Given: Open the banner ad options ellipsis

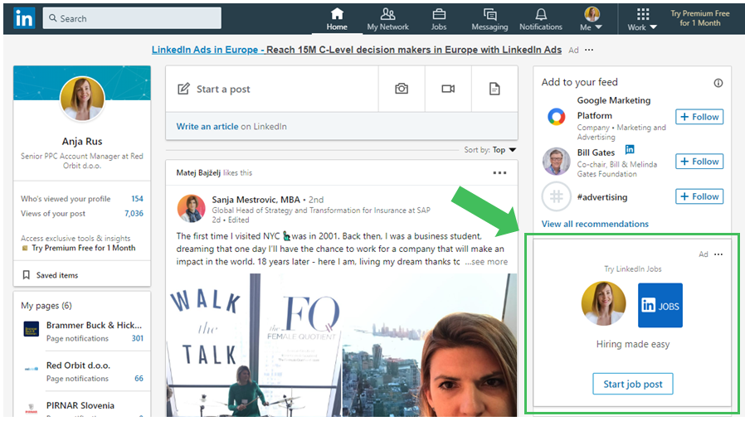Looking at the screenshot, I should click(x=589, y=50).
